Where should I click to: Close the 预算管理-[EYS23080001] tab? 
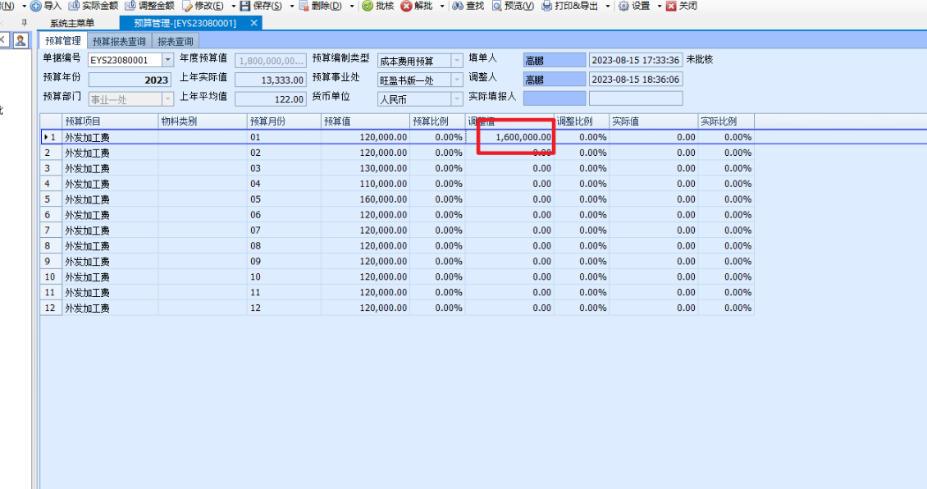coord(253,22)
